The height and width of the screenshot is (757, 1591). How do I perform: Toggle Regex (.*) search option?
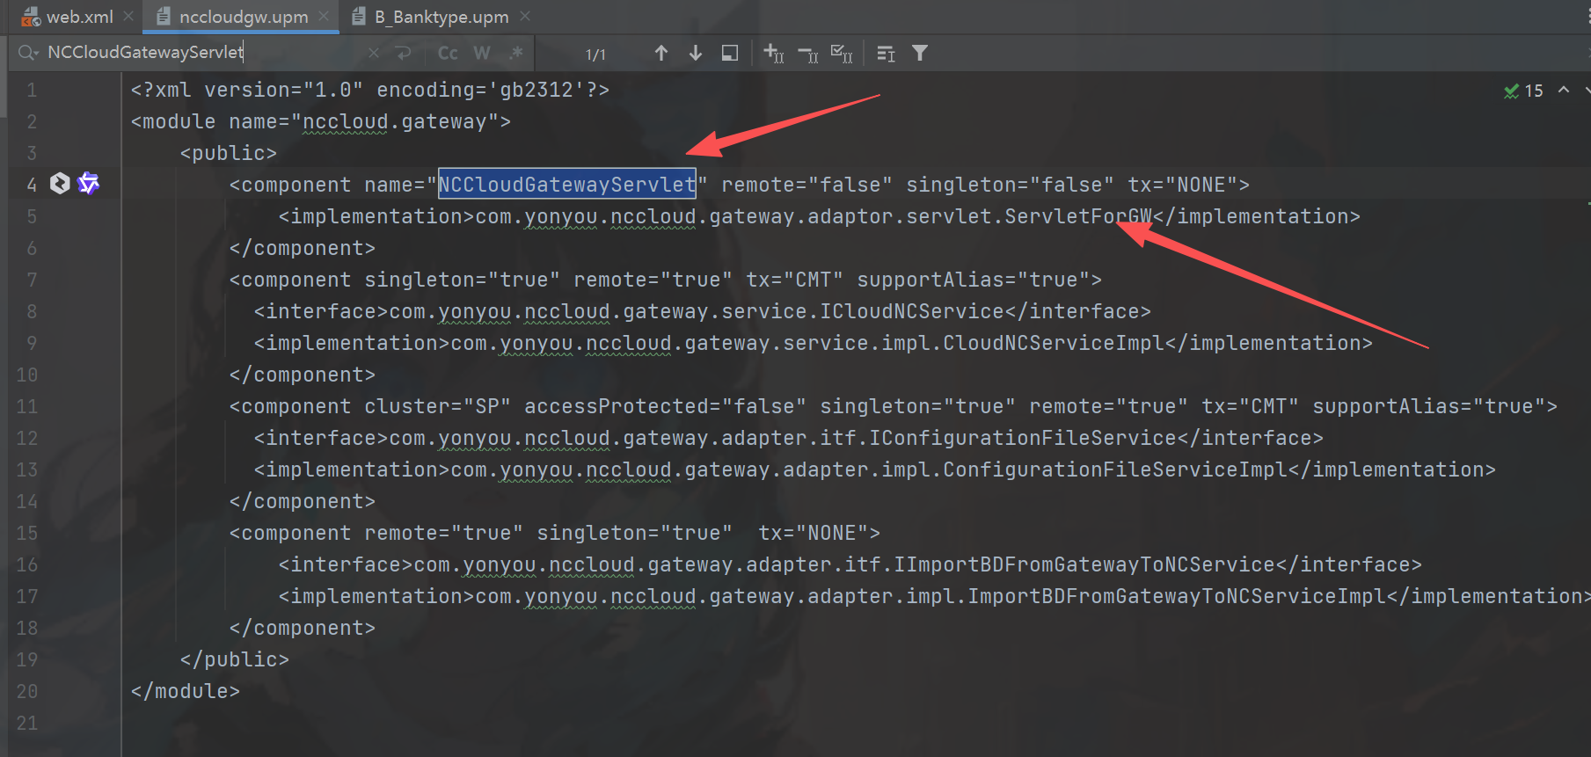coord(516,54)
